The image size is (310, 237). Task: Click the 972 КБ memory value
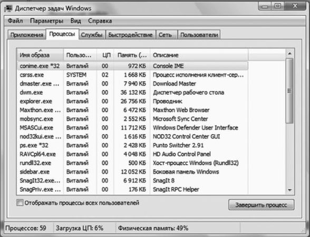[x=137, y=66]
